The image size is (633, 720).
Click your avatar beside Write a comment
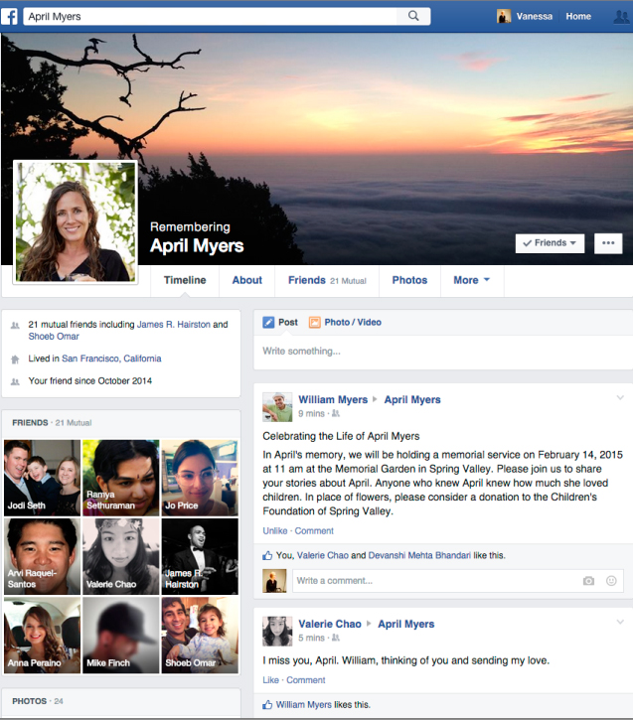click(274, 581)
